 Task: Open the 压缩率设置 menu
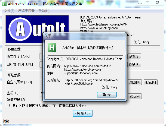pos(26,11)
